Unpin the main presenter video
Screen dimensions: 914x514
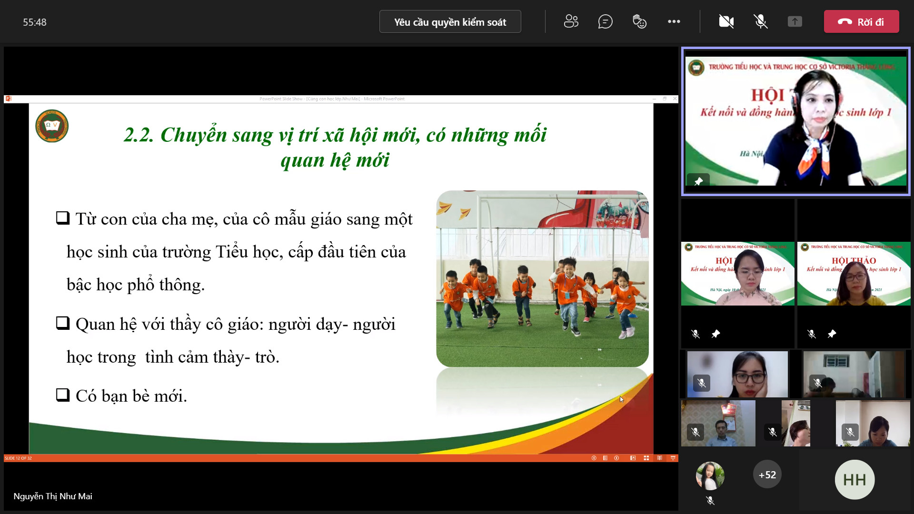point(698,181)
